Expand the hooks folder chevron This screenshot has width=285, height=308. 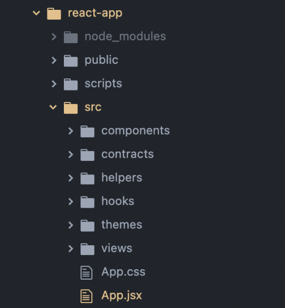coord(70,202)
